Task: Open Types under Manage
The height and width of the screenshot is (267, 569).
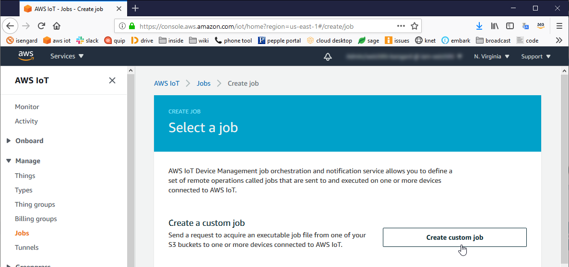Action: (24, 190)
